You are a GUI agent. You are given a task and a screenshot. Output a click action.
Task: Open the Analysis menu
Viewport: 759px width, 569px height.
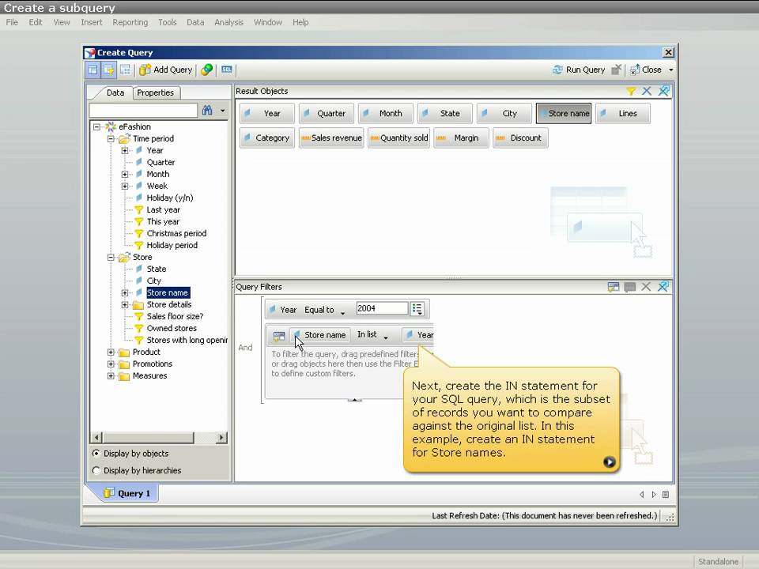coord(229,22)
